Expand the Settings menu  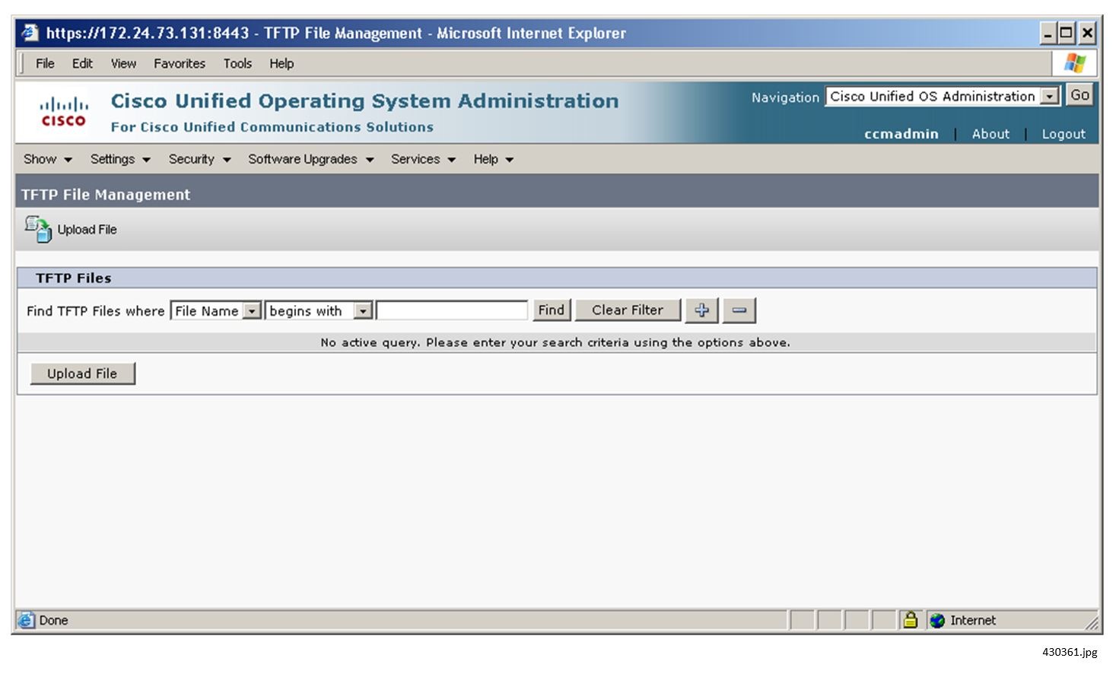click(120, 159)
